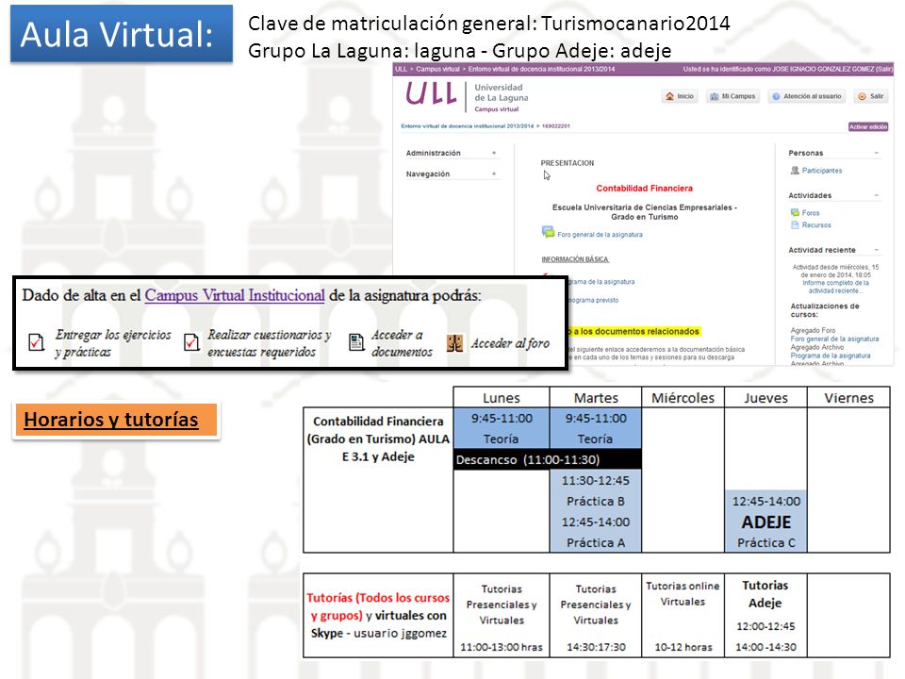The height and width of the screenshot is (679, 905).
Task: Open Informe completo de la actividad reciente
Action: pyautogui.click(x=835, y=287)
